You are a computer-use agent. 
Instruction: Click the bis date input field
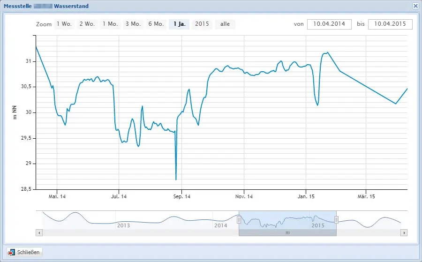pyautogui.click(x=390, y=24)
